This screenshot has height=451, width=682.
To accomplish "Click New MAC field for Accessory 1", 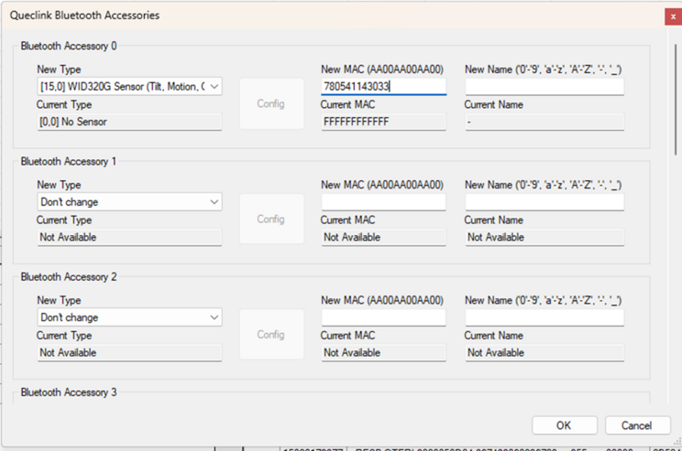I will point(383,201).
